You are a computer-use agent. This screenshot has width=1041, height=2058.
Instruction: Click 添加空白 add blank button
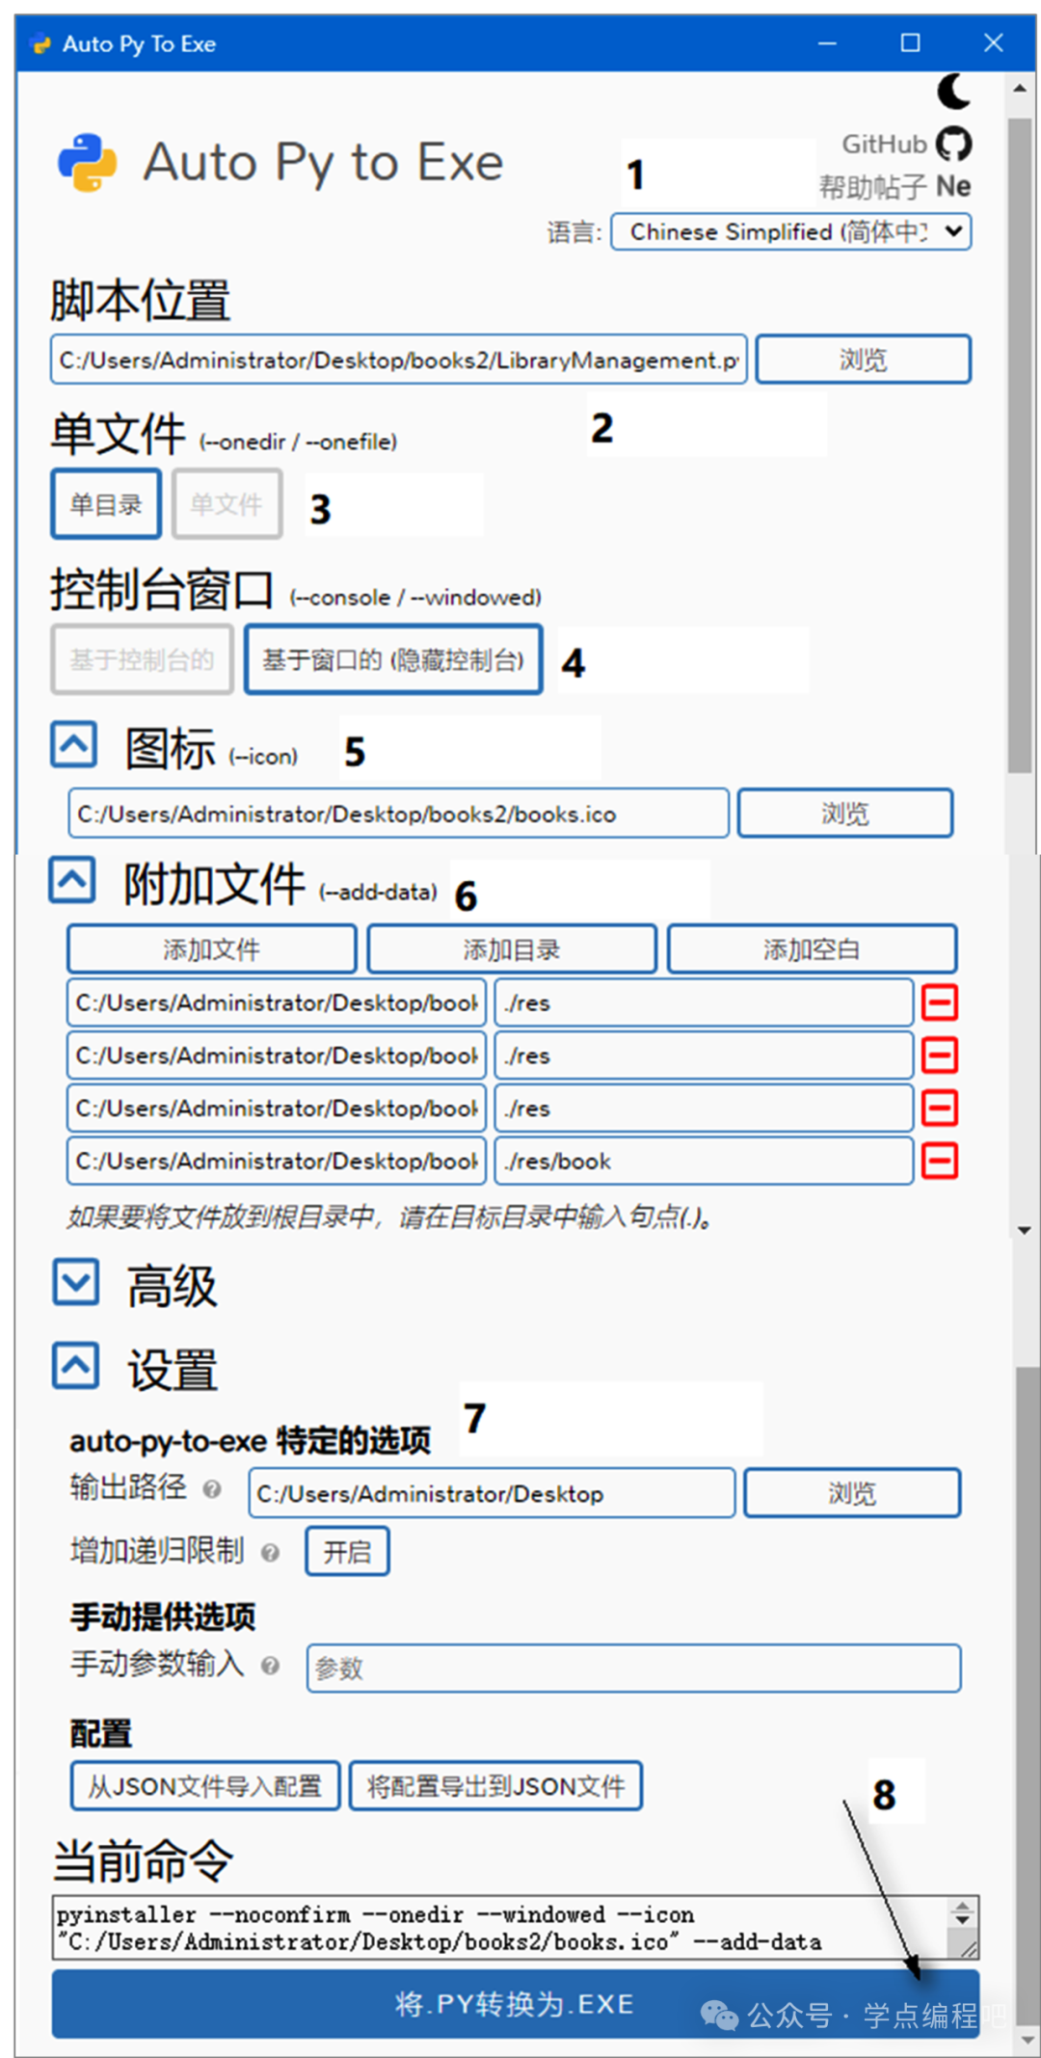812,949
